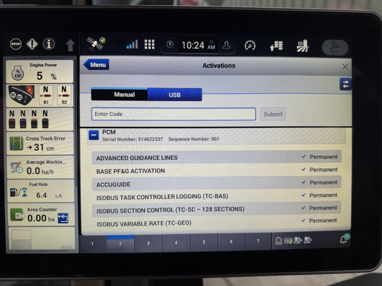Open the app grid menu icon

tap(150, 44)
